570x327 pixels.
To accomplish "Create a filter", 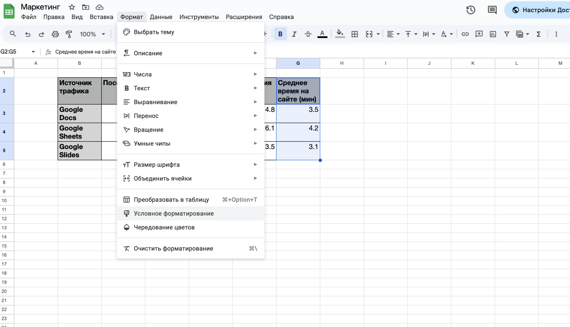I will 507,34.
